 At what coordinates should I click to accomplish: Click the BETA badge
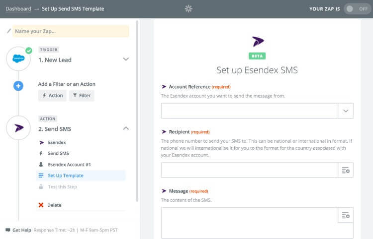(257, 56)
